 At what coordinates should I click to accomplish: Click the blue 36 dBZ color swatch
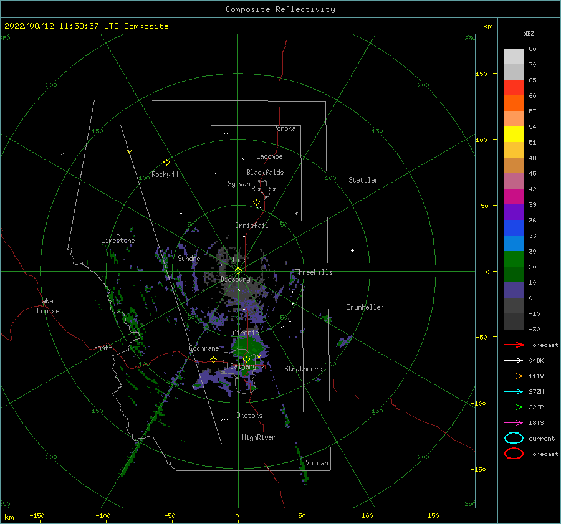[514, 227]
